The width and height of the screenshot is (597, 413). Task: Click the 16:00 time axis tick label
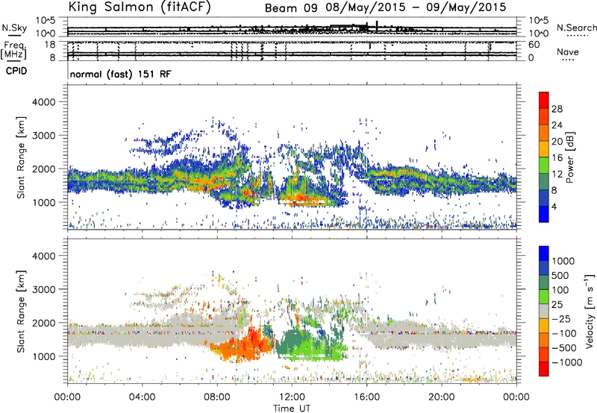point(366,397)
